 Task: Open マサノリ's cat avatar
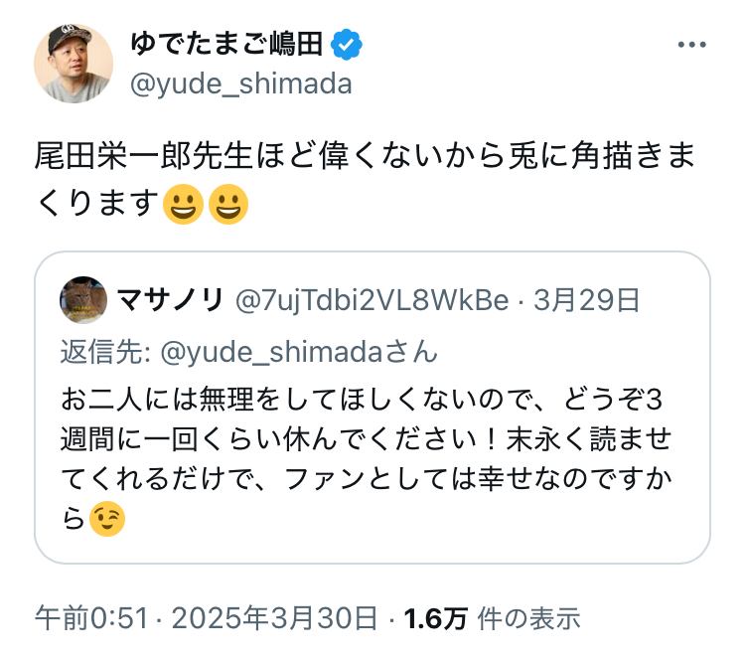click(83, 299)
